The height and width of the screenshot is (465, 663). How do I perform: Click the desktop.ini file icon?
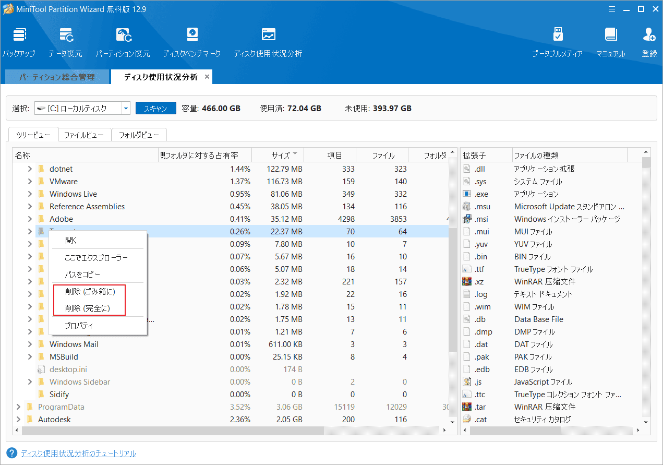(x=41, y=369)
